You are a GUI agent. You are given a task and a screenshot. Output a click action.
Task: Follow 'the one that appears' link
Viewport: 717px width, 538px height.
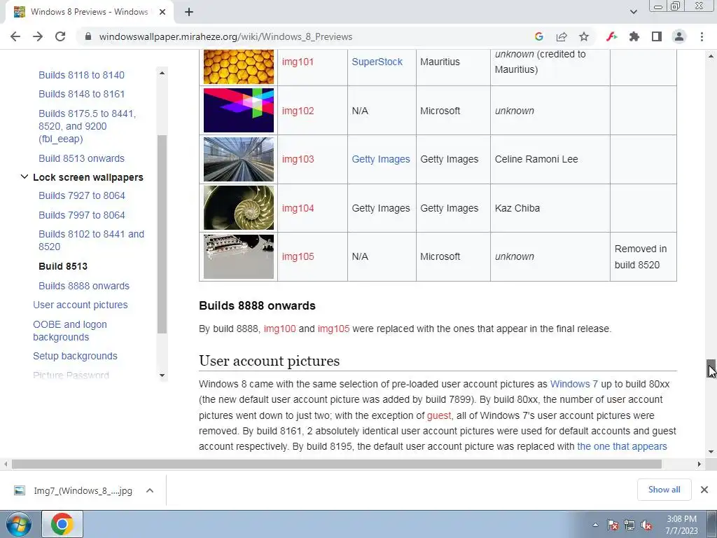click(622, 446)
